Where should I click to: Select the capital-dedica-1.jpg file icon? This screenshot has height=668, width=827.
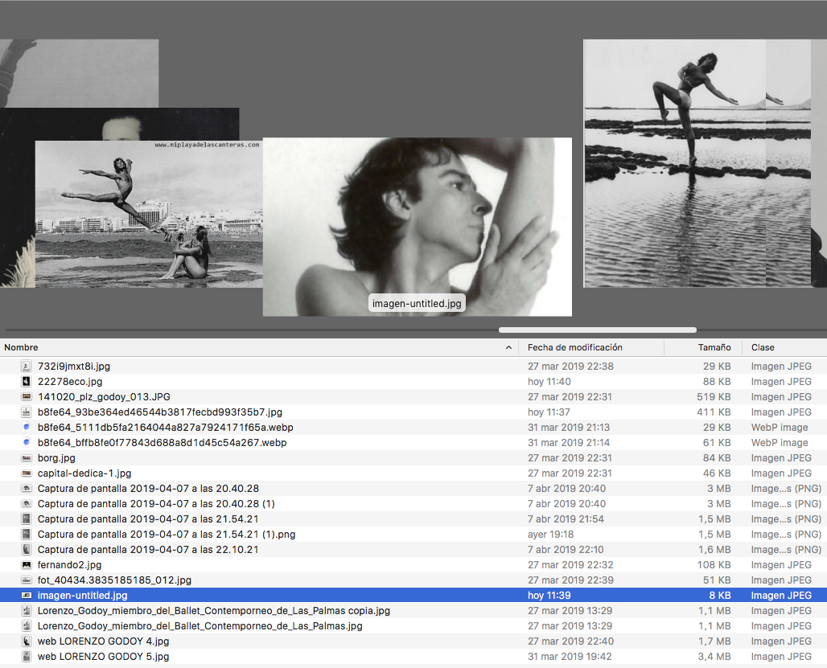coord(27,473)
